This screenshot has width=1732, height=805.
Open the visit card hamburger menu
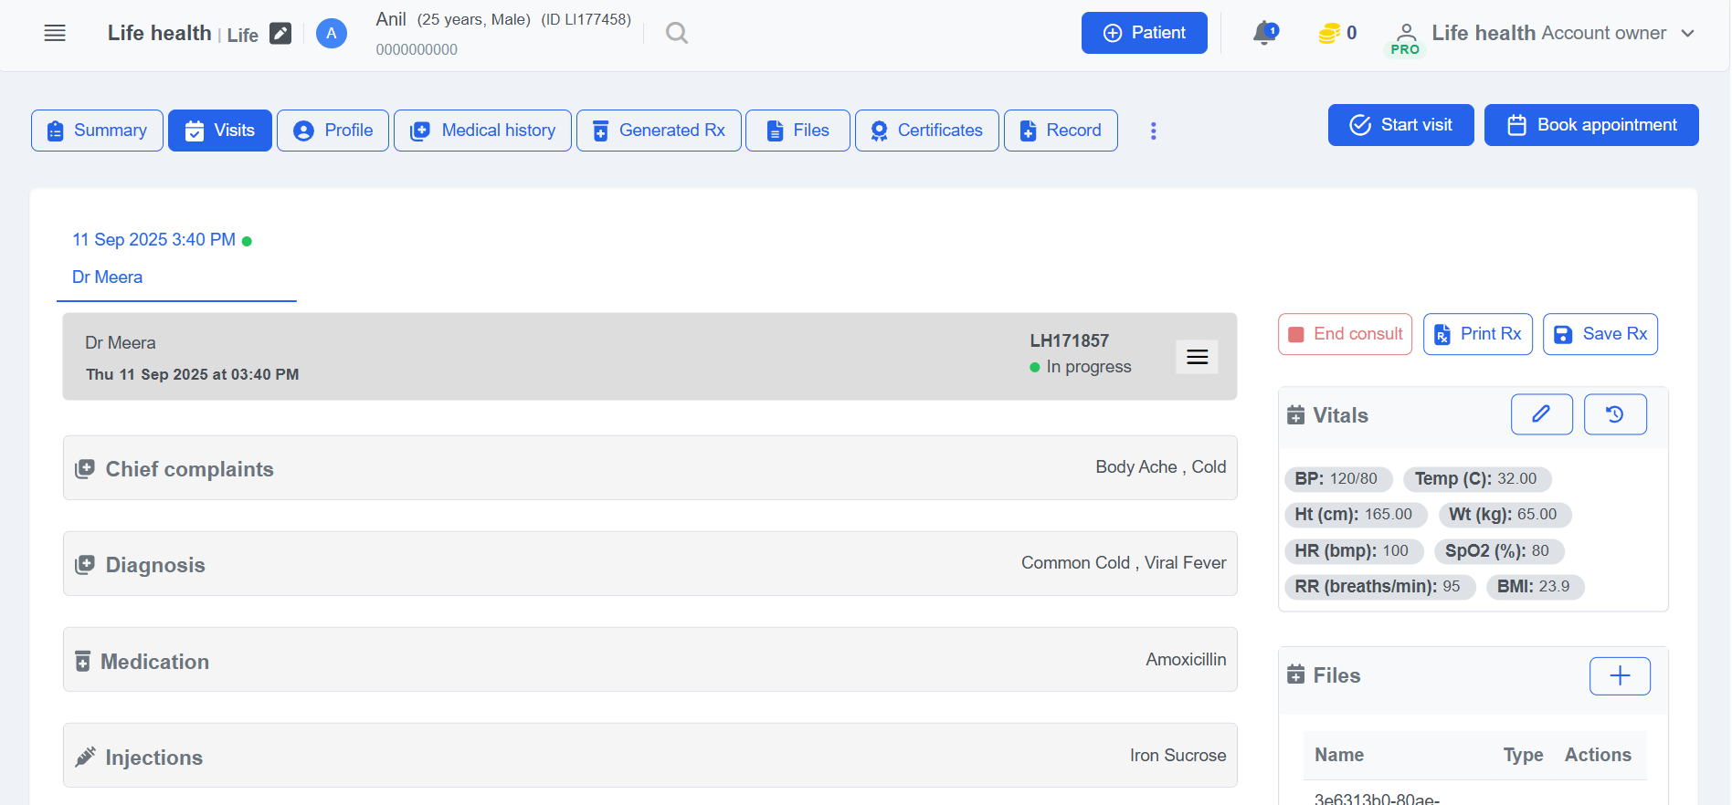1197,357
